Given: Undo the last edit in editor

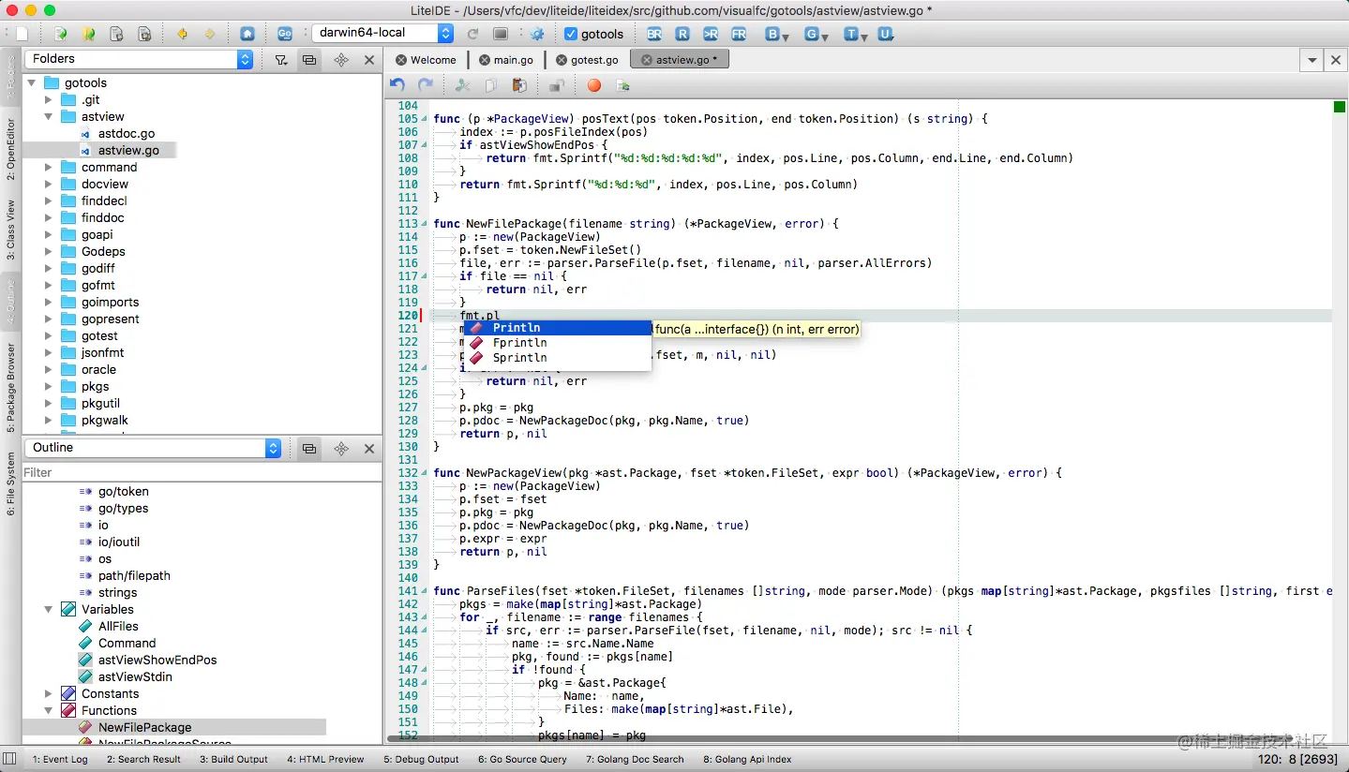Looking at the screenshot, I should click(397, 85).
